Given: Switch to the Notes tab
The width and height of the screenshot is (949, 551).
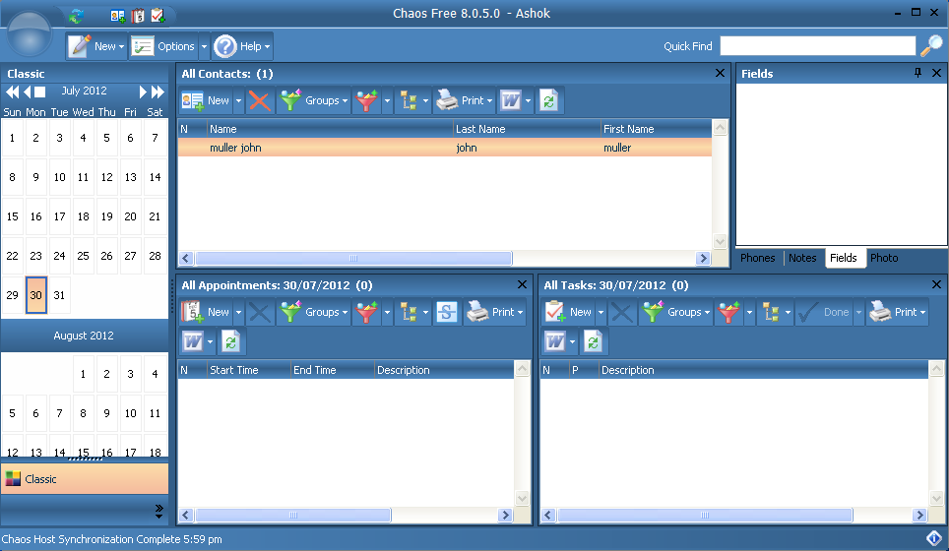Looking at the screenshot, I should [x=802, y=258].
